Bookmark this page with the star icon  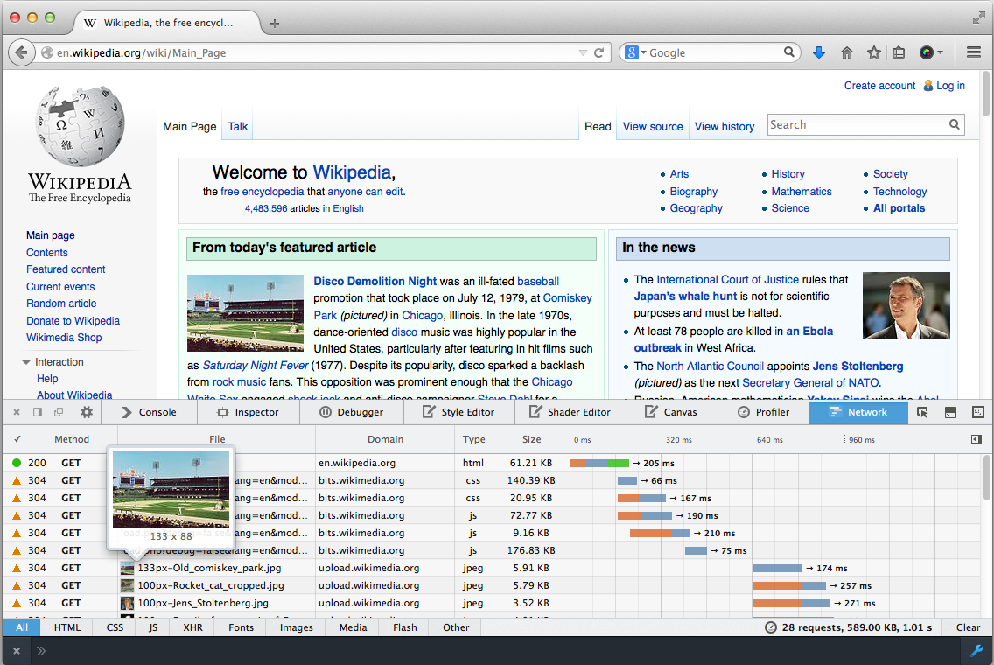pos(873,52)
